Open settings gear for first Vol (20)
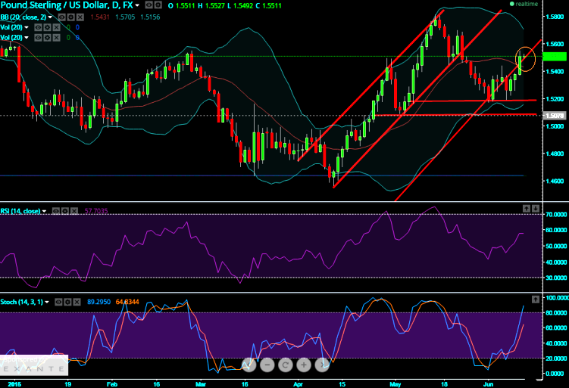The height and width of the screenshot is (388, 569). 47,27
